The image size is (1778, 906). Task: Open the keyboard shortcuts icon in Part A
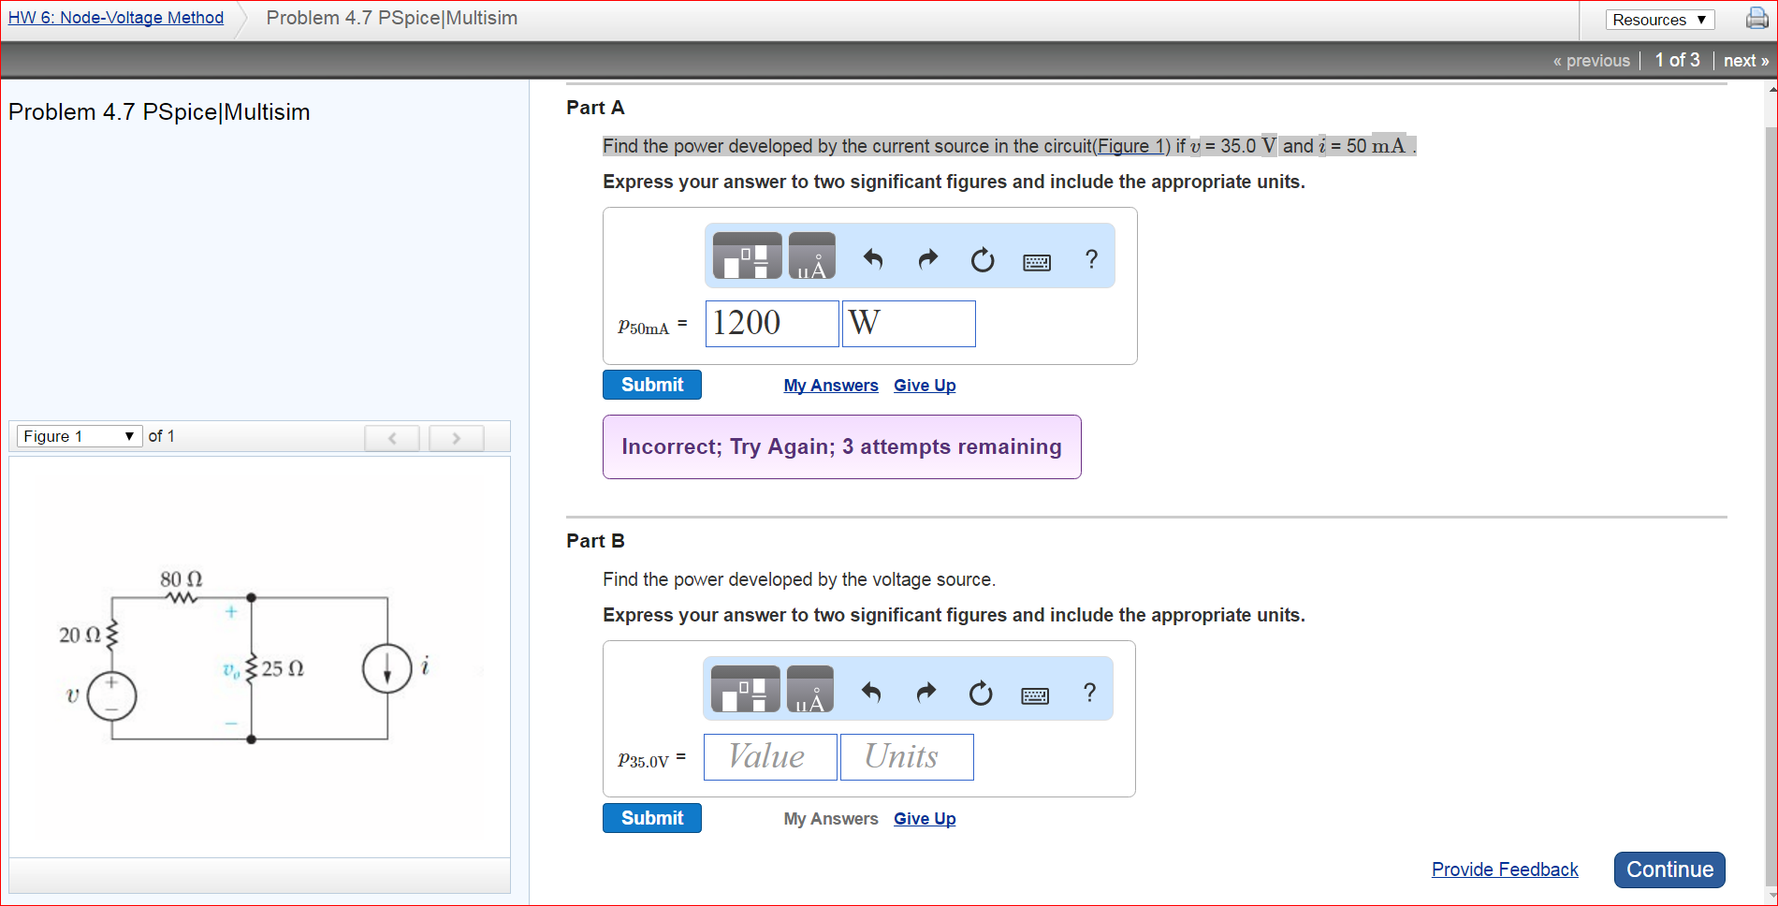1036,262
